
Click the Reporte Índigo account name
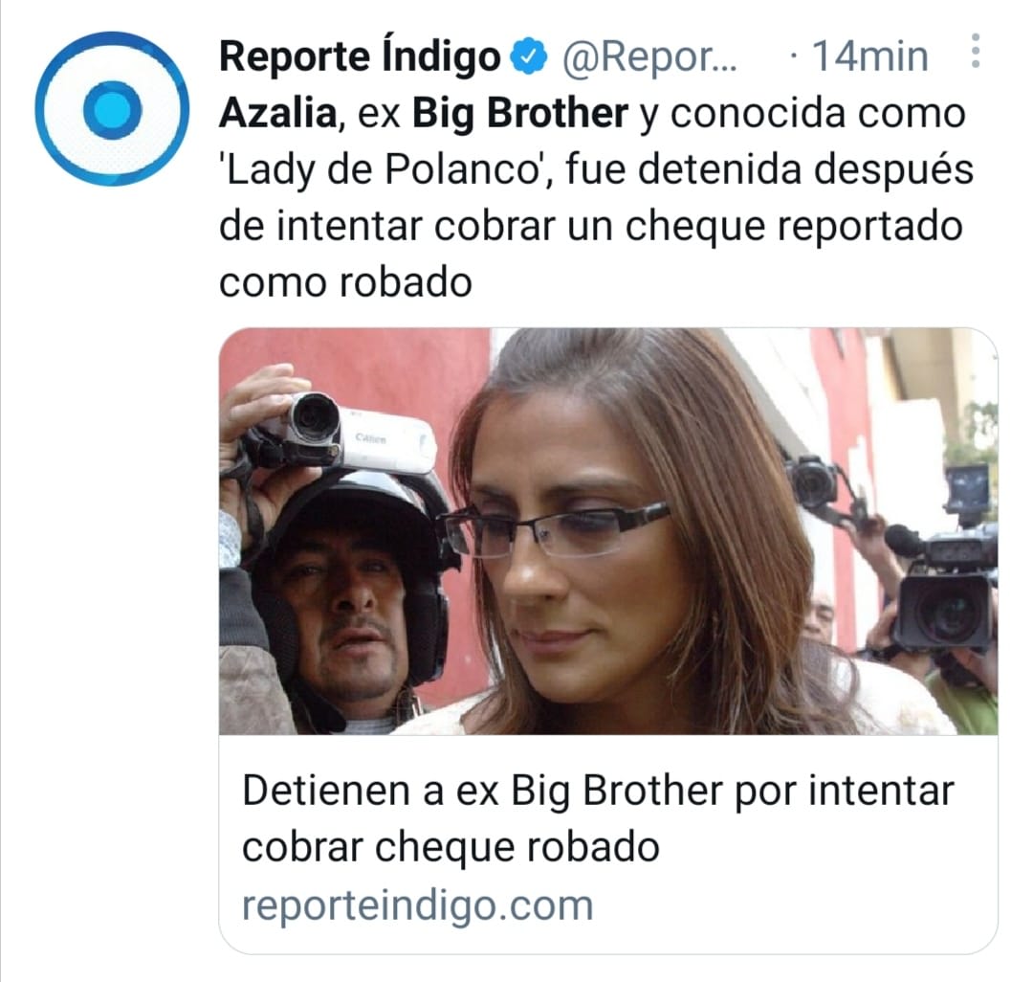click(x=360, y=56)
